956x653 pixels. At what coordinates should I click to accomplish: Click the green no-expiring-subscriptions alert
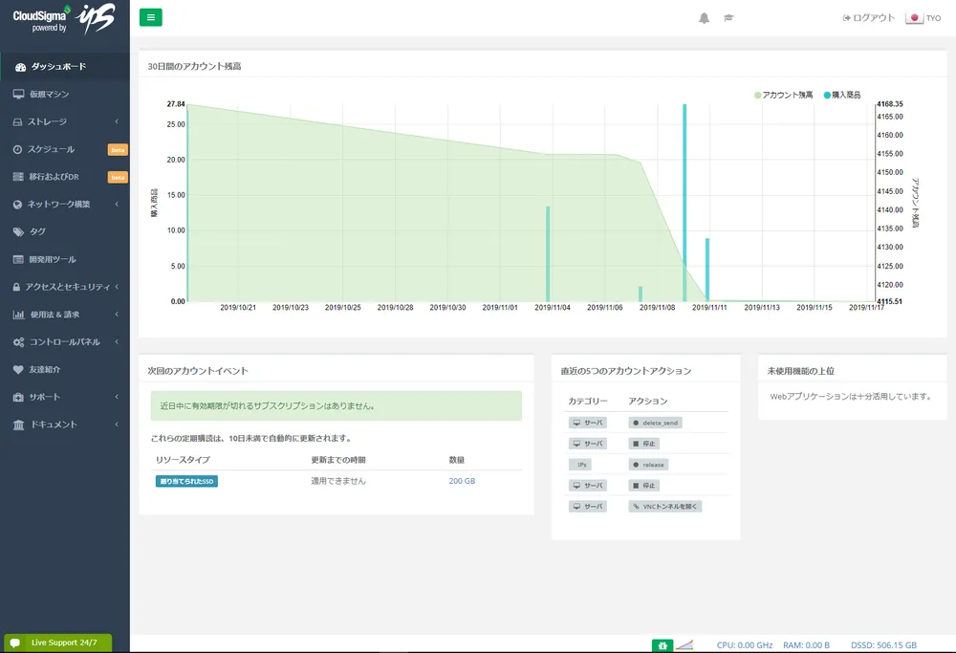coord(336,405)
